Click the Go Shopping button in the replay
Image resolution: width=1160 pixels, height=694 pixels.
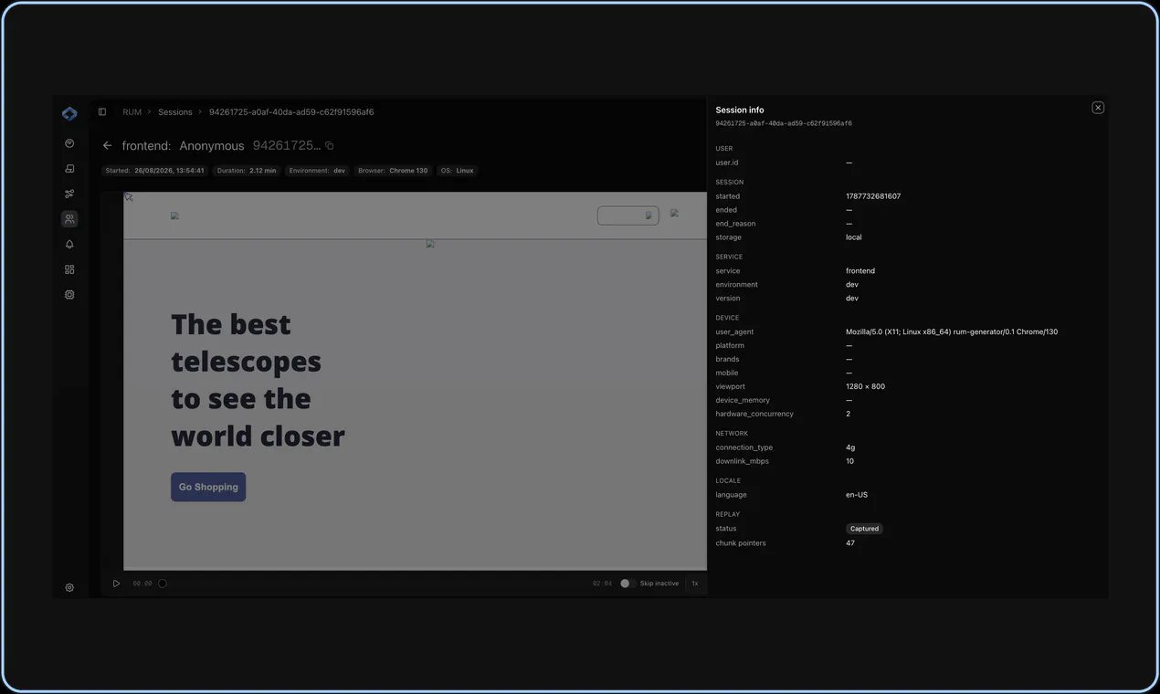click(x=208, y=487)
